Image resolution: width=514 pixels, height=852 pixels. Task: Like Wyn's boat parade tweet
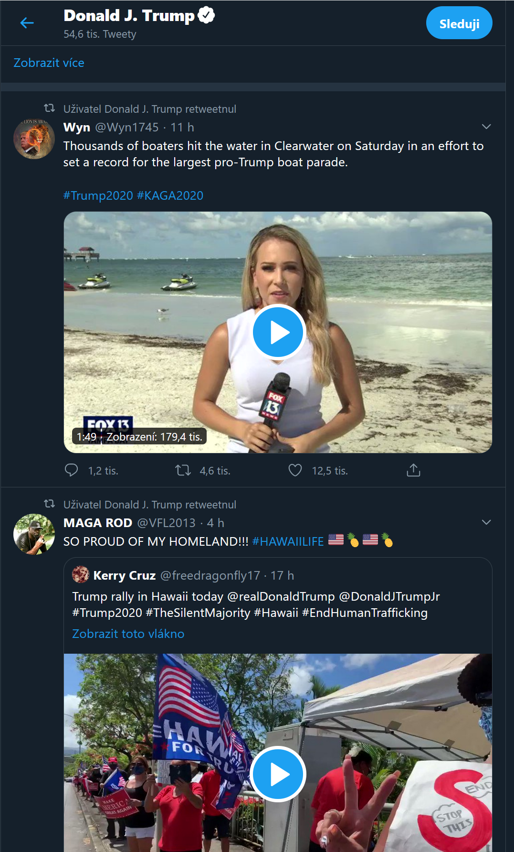(x=295, y=470)
